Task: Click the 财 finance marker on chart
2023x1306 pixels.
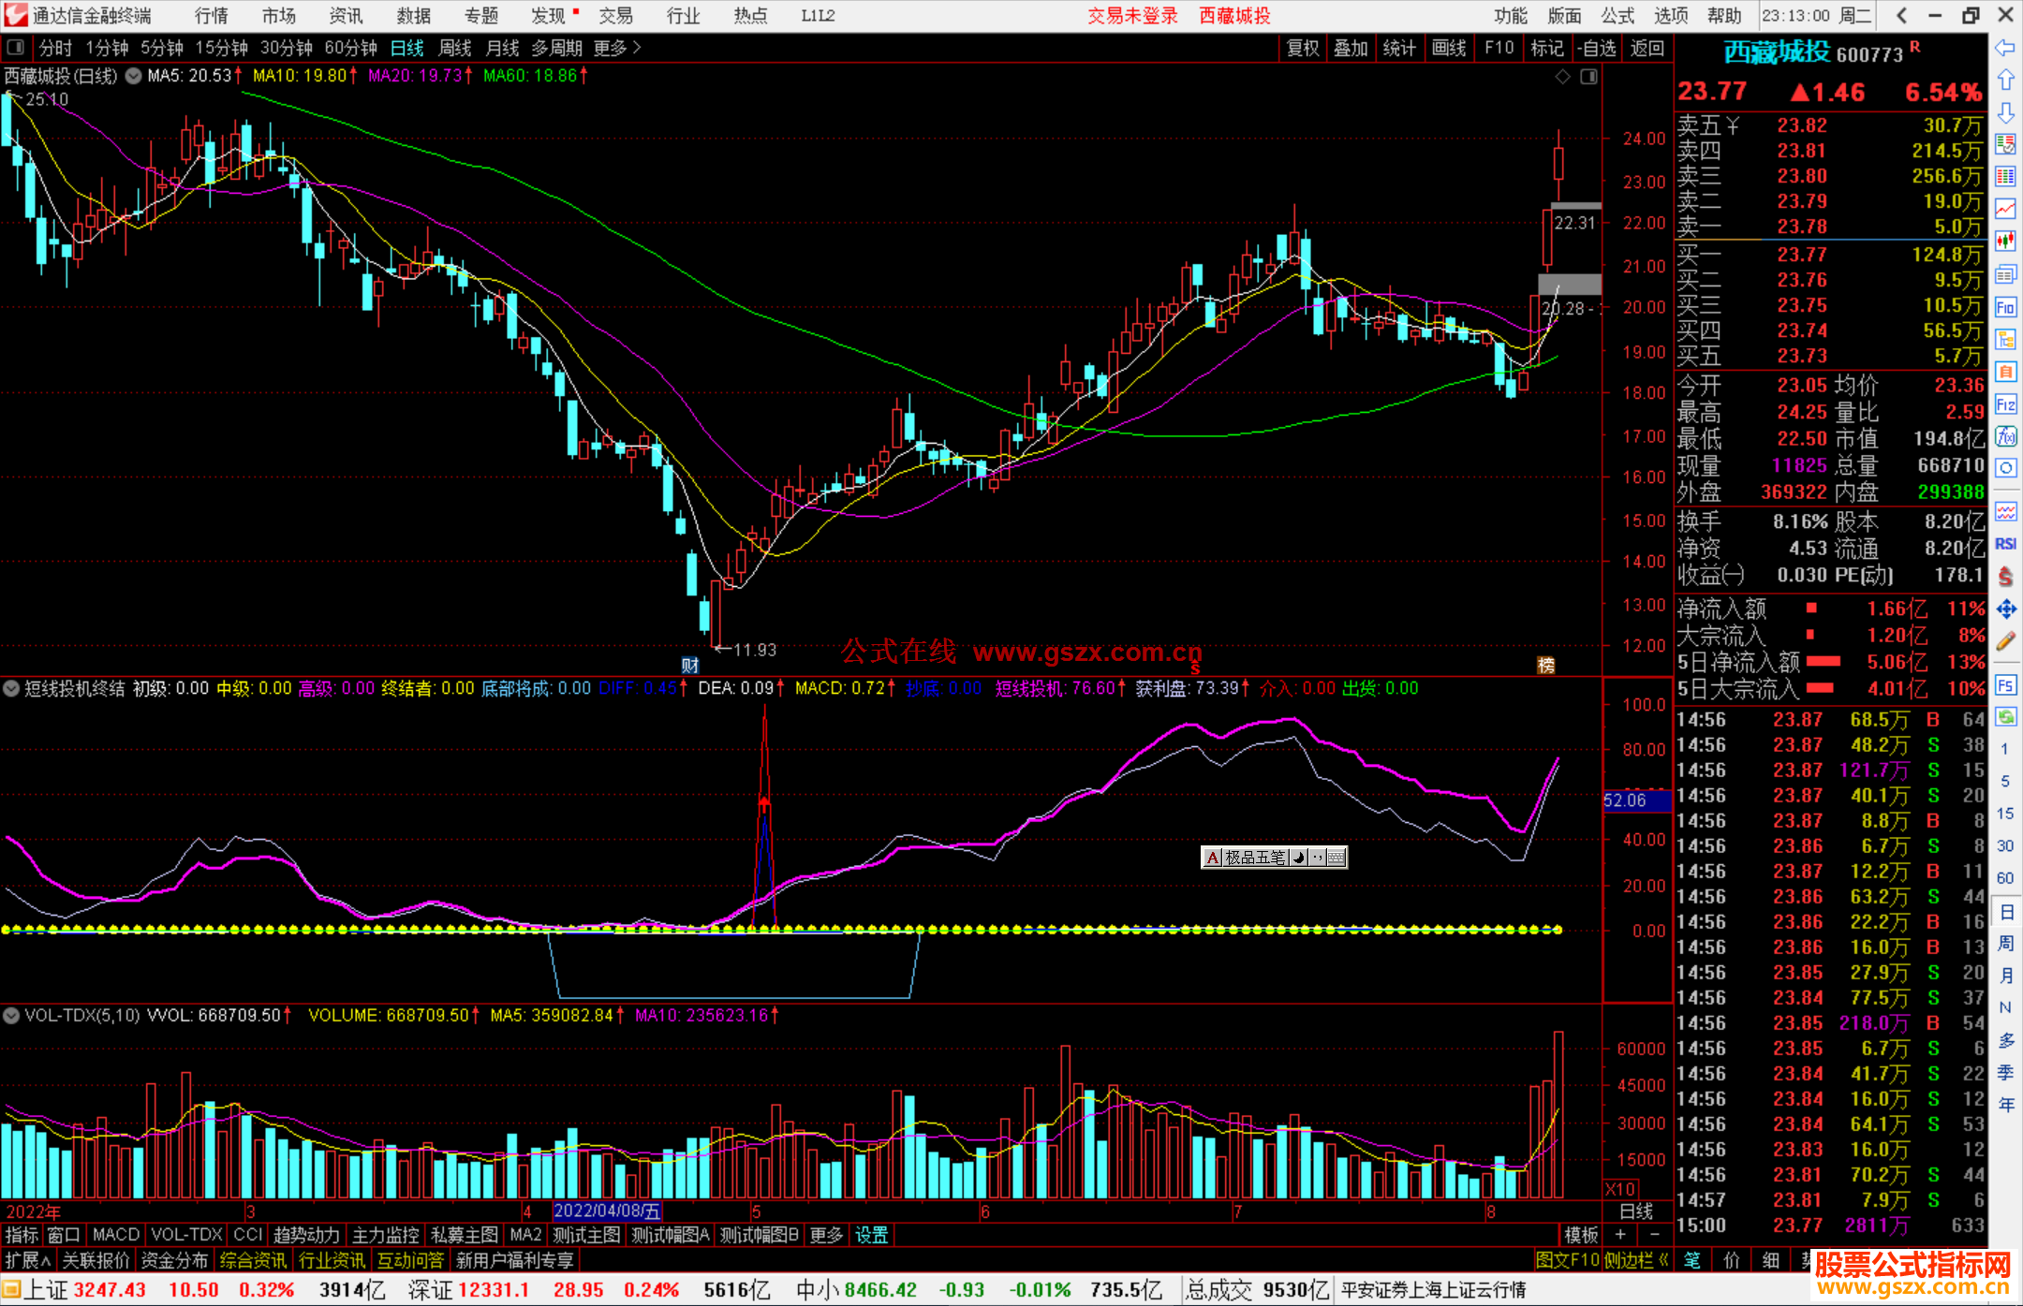Action: 690,665
